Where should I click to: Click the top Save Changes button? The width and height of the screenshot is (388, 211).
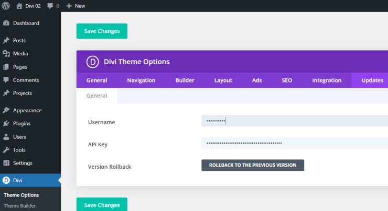pyautogui.click(x=102, y=31)
